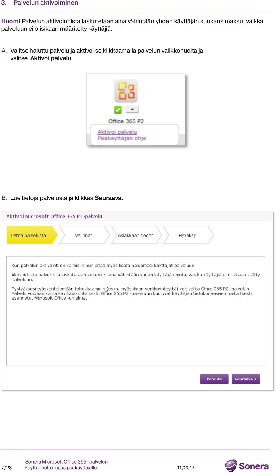Click the dialog title Aktivoi Microsoft Office 365
This screenshot has width=276, height=473.
point(54,216)
